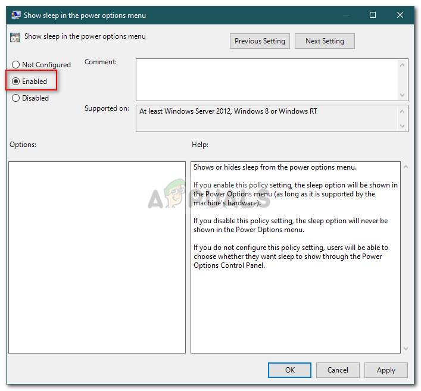Close the dialog with the X button
421x391 pixels.
tap(400, 15)
